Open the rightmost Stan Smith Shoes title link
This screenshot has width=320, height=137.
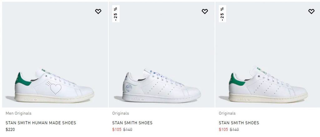click(x=239, y=123)
